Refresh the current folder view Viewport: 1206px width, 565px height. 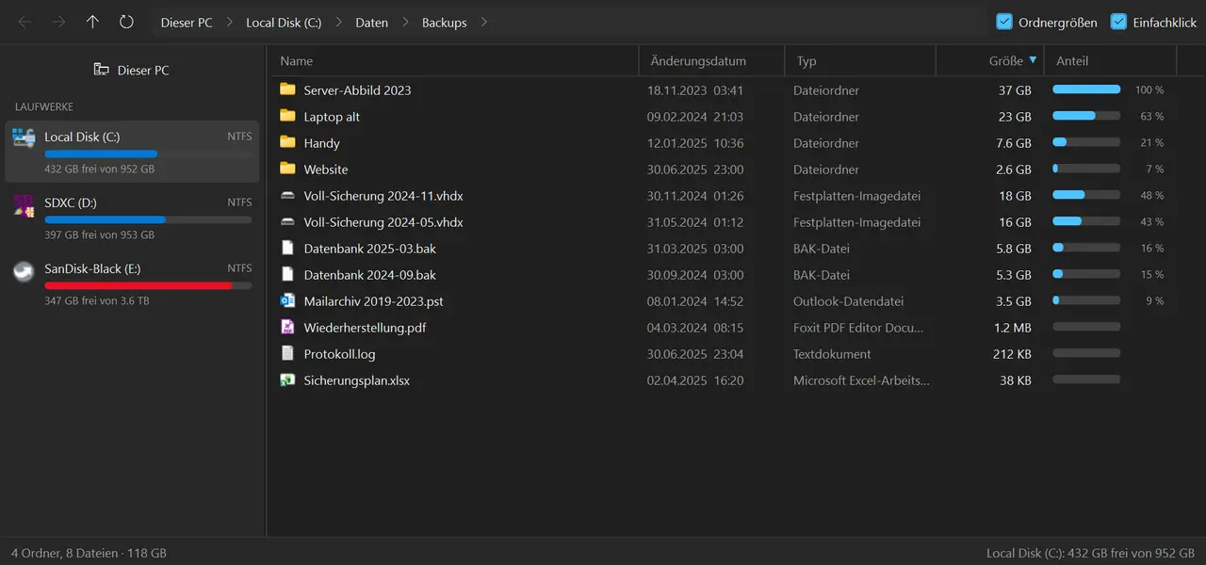126,22
